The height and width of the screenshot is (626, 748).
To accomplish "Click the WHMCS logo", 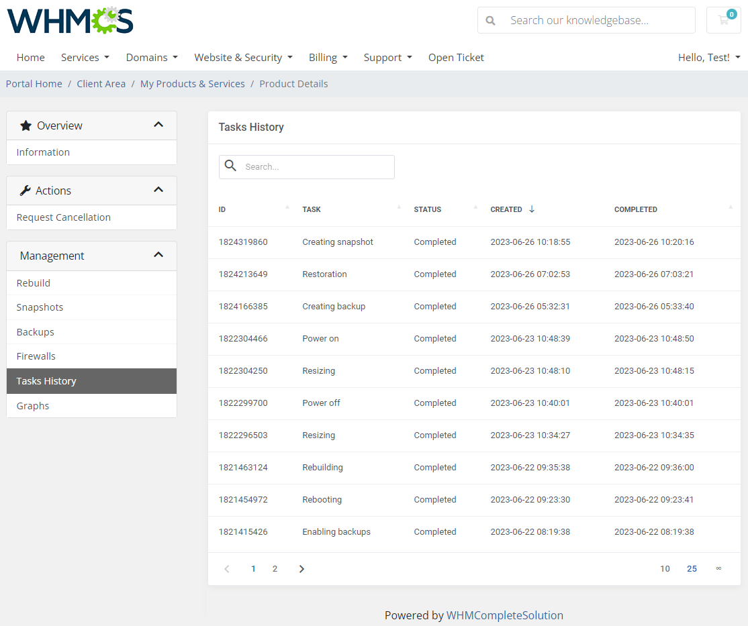I will (x=69, y=21).
